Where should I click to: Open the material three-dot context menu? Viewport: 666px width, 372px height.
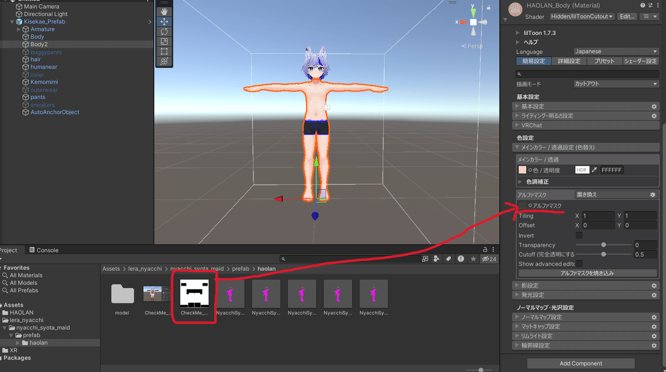tap(659, 5)
